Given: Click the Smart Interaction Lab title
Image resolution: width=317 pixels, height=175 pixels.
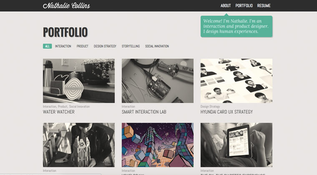Looking at the screenshot, I should click(x=144, y=112).
